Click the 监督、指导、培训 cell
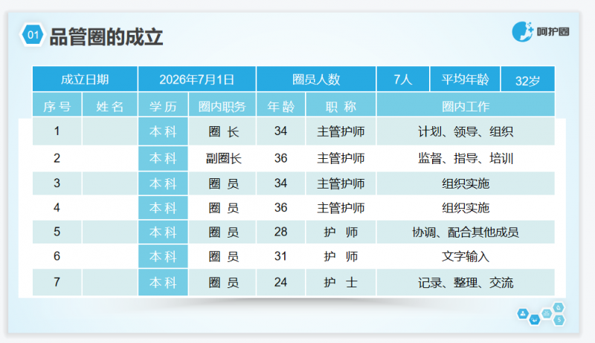The width and height of the screenshot is (595, 343). 466,158
